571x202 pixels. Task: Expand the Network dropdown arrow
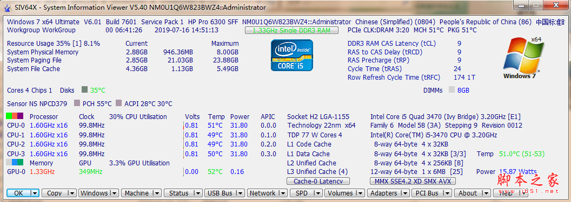283,193
